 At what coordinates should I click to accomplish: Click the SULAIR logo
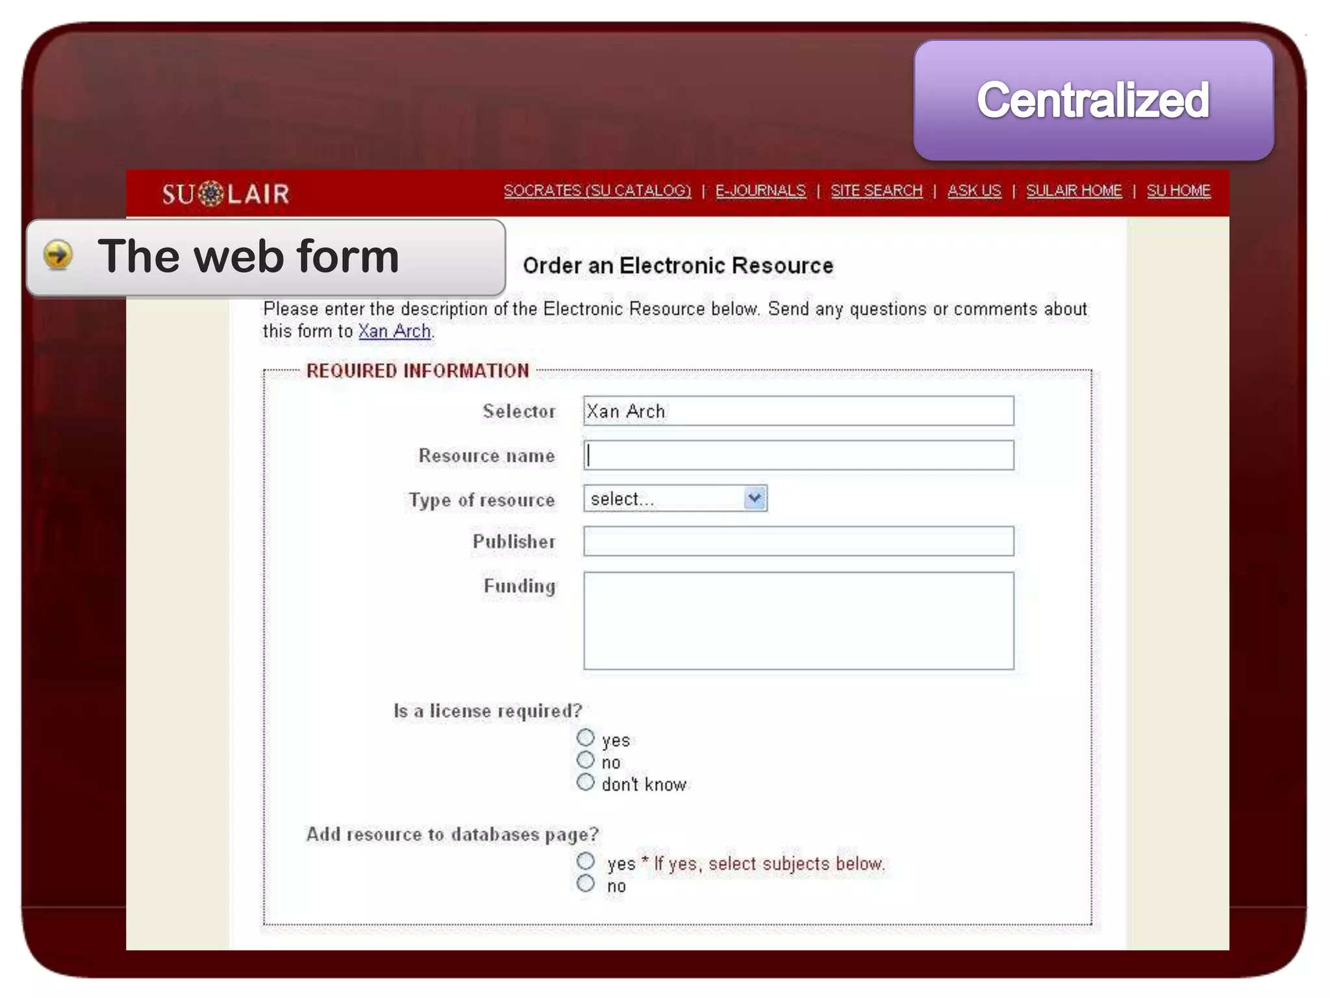[225, 194]
